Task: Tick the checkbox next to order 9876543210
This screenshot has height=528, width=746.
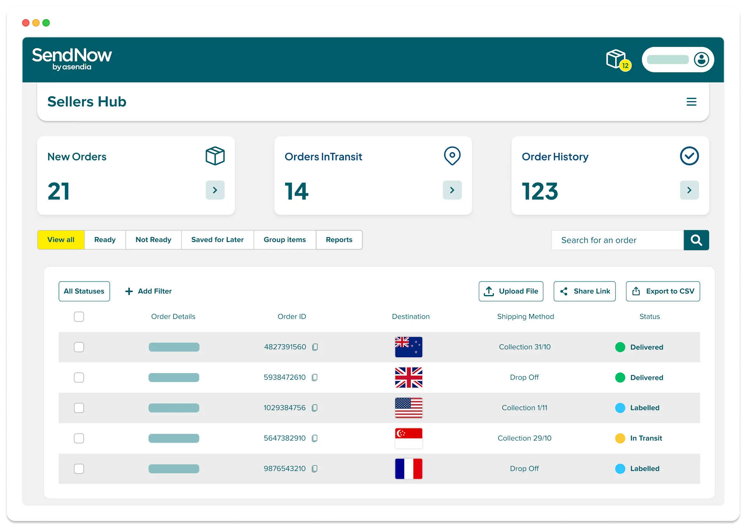Action: click(79, 469)
